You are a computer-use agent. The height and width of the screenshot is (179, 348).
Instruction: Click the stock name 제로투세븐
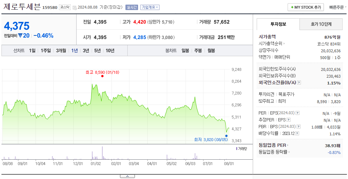(22, 7)
